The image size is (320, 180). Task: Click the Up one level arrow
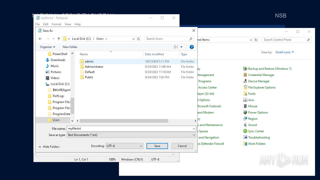tap(59, 39)
